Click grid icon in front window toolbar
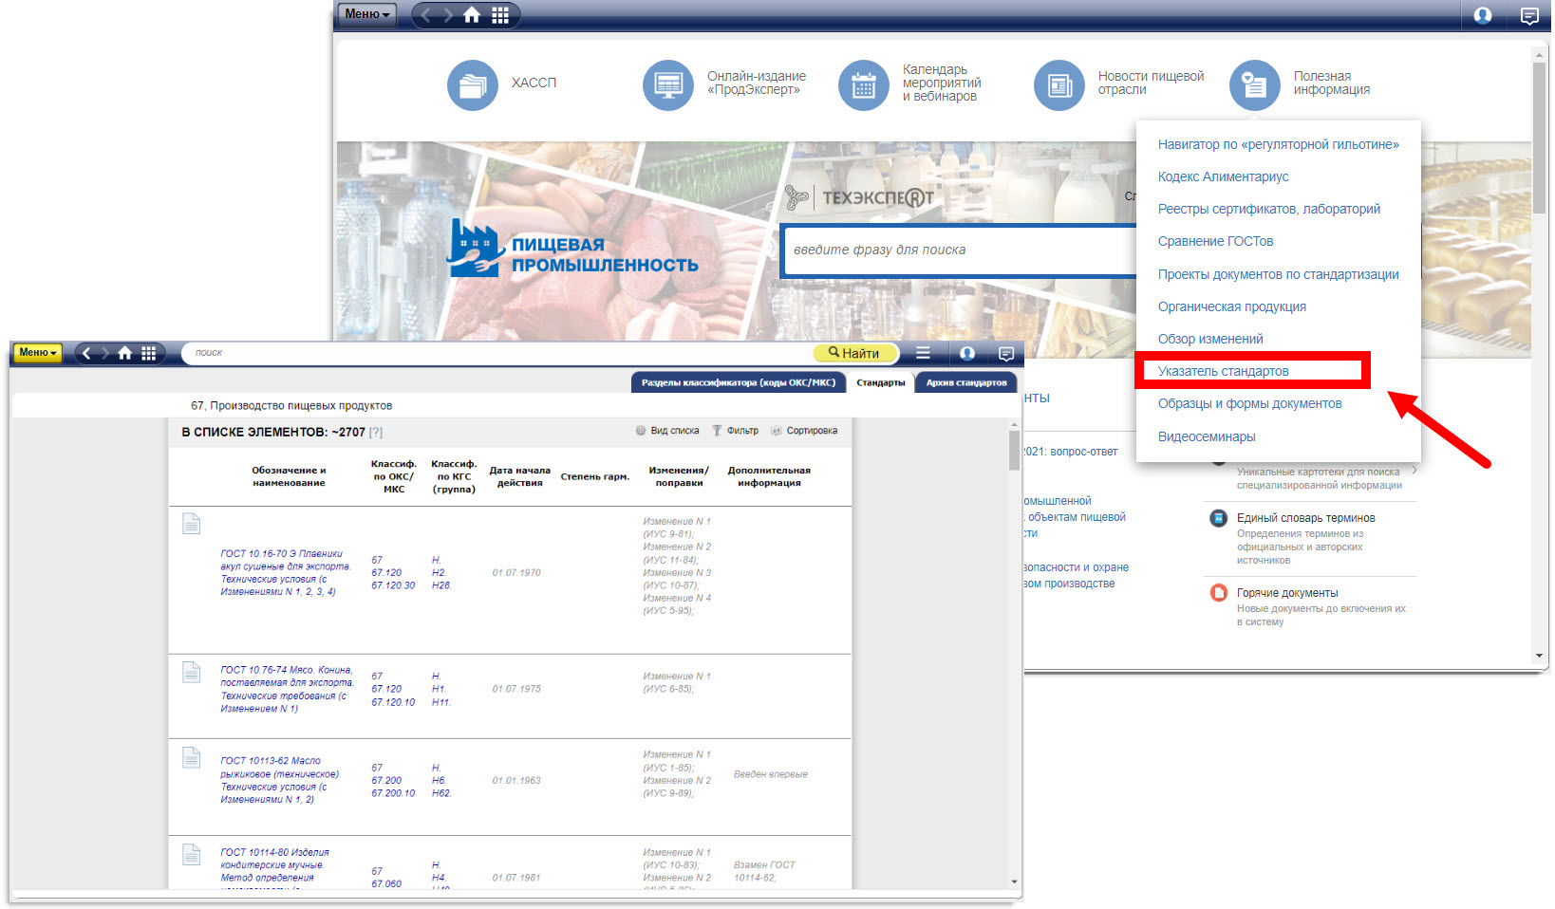This screenshot has width=1555, height=909. click(149, 353)
